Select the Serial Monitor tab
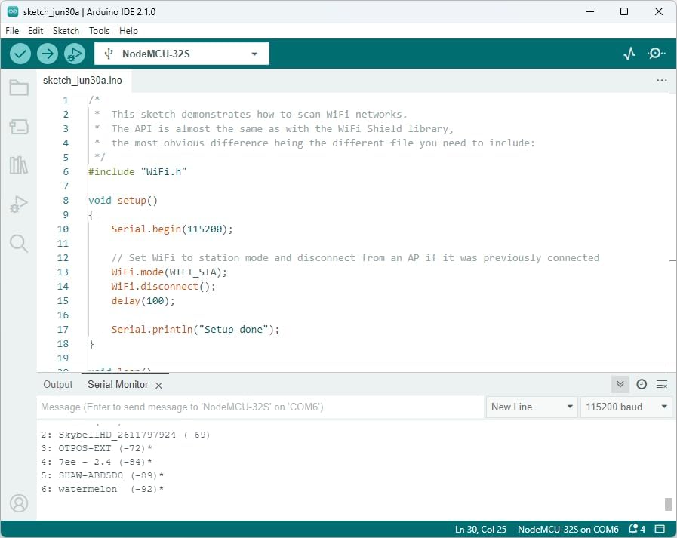 pyautogui.click(x=118, y=384)
